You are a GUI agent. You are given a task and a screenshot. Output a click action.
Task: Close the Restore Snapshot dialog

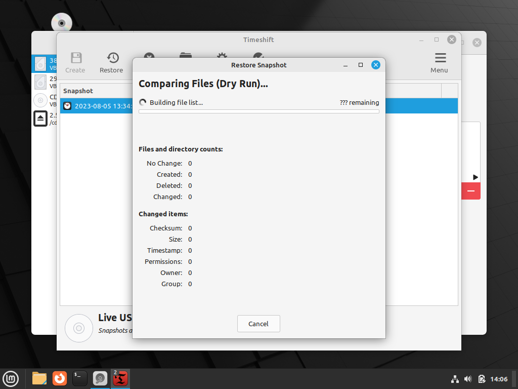(376, 65)
